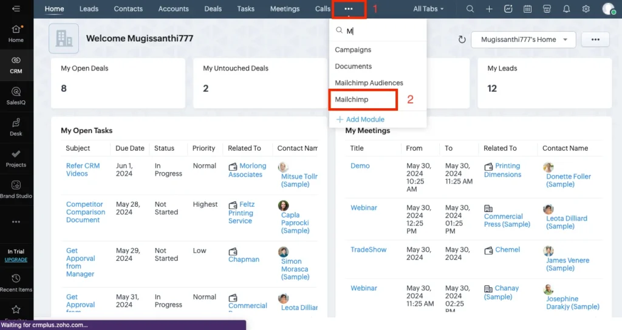Refresh the home dashboard
Screen dimensions: 622x330
coord(462,40)
